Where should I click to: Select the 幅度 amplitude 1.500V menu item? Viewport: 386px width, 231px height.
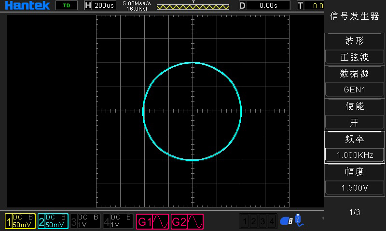pyautogui.click(x=355, y=187)
